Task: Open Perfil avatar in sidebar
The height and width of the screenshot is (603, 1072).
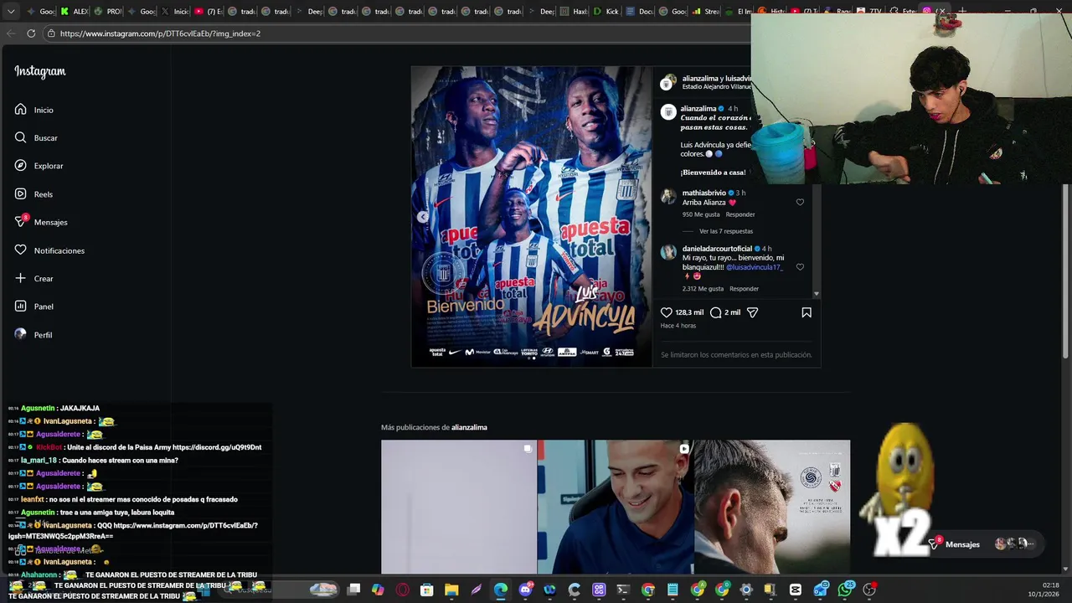Action: coord(21,334)
